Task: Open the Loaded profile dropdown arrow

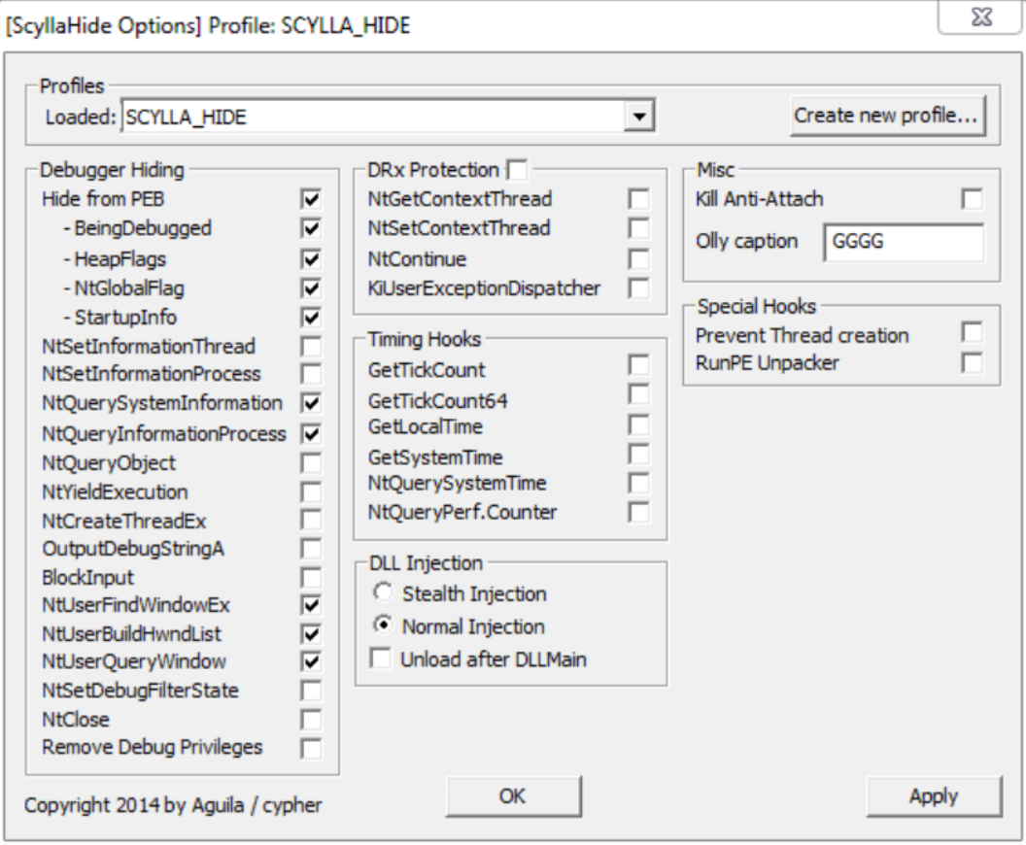Action: click(638, 117)
